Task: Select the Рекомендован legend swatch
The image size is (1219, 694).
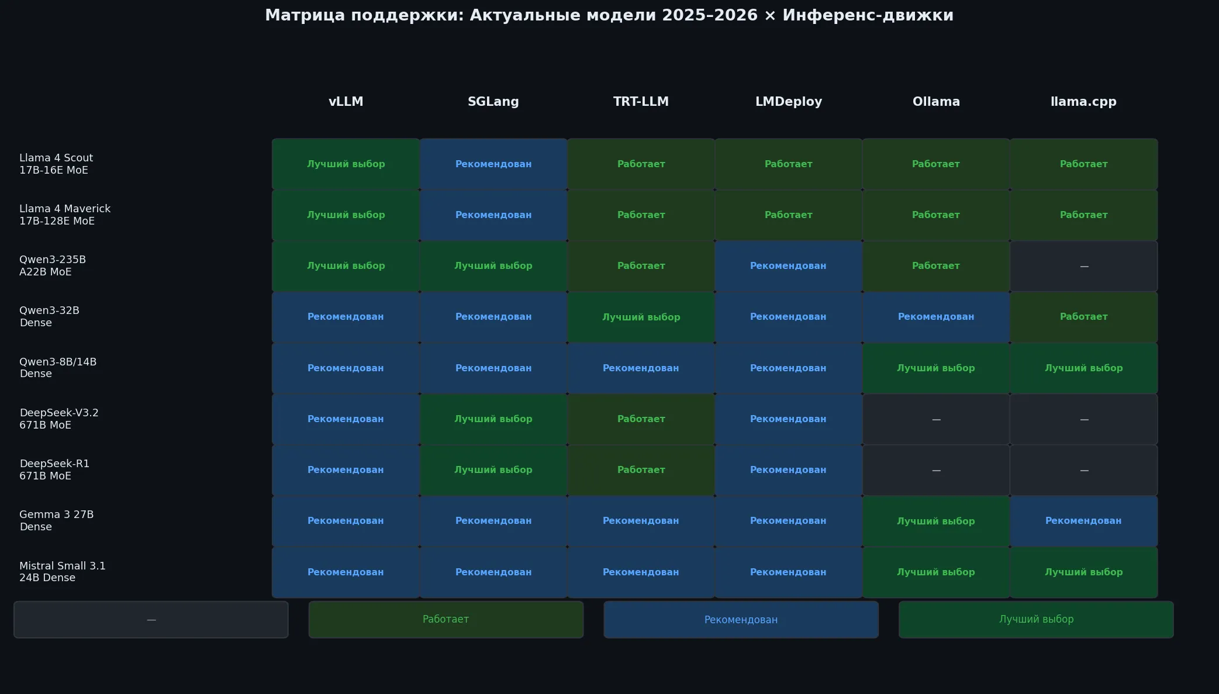Action: (x=741, y=619)
